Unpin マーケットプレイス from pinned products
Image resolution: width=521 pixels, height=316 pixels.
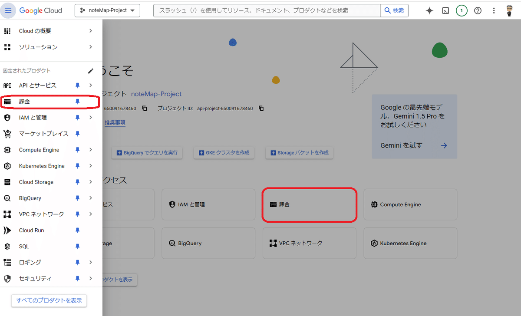(78, 134)
